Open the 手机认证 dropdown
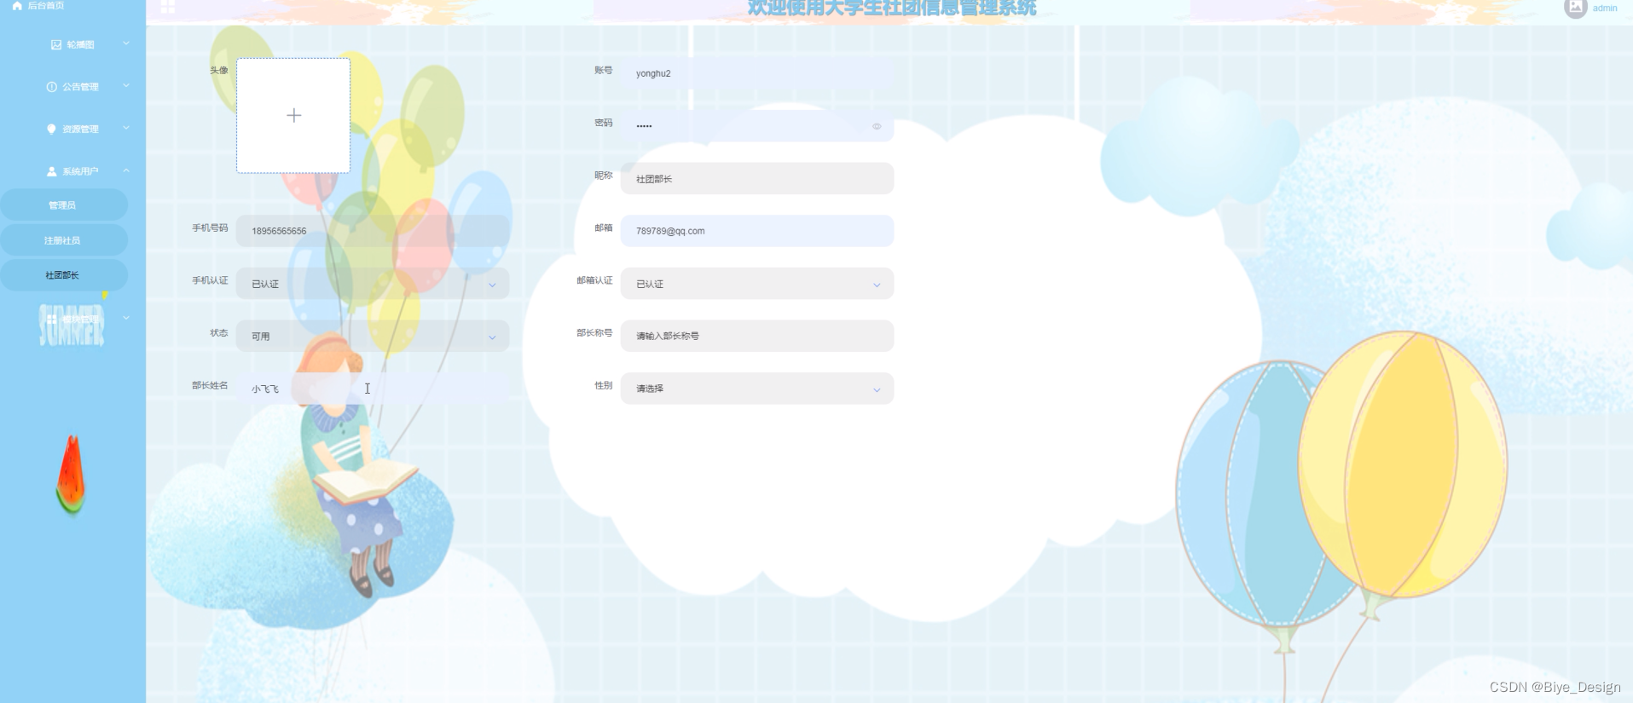This screenshot has height=703, width=1633. (x=373, y=284)
